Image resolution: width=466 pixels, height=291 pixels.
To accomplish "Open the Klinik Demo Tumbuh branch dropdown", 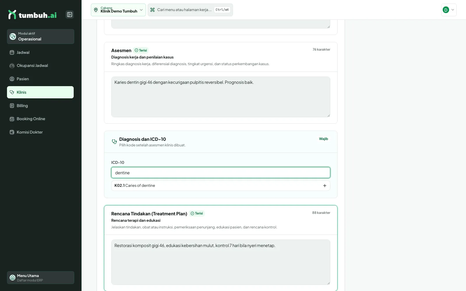I will [118, 10].
